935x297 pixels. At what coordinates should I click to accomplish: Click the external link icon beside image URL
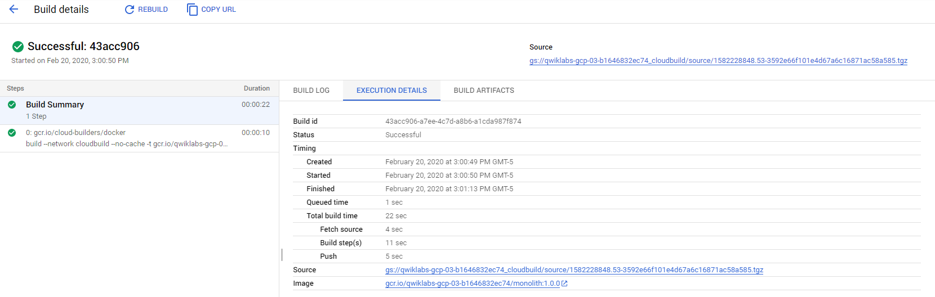[565, 283]
